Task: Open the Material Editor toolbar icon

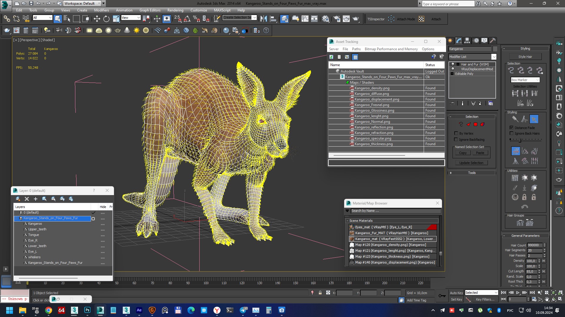Action: click(326, 19)
